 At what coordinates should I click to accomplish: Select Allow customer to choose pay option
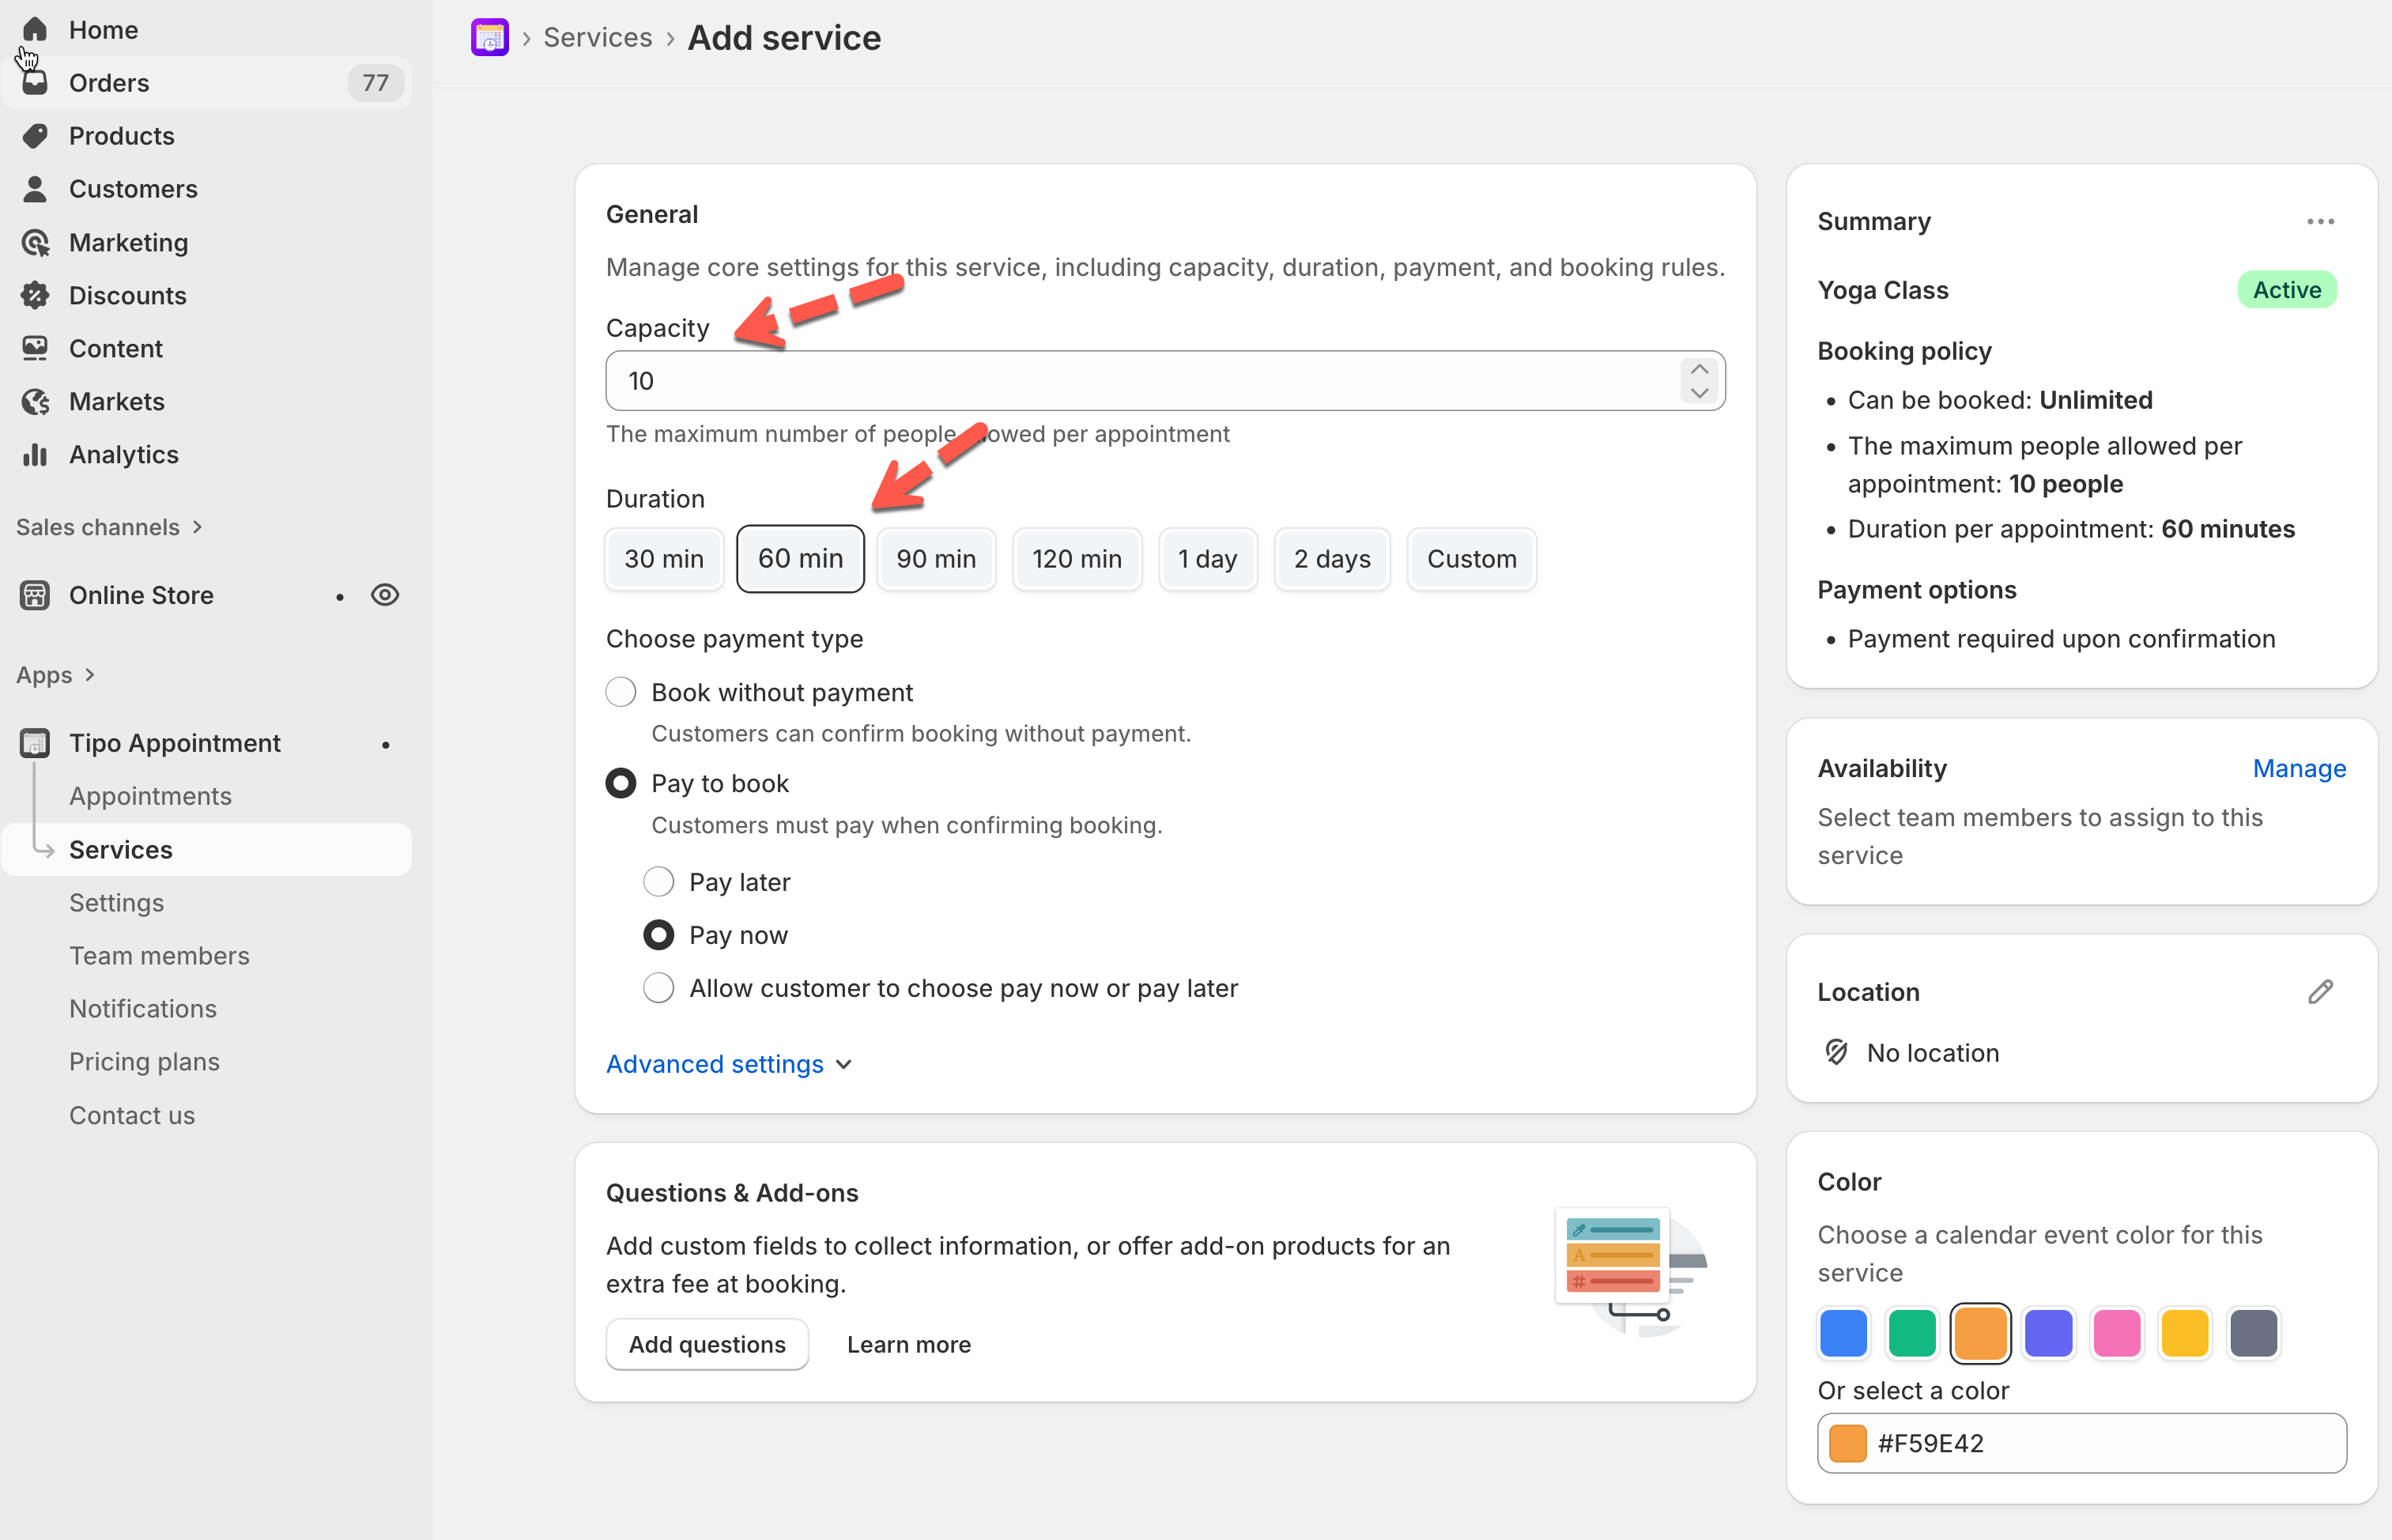[x=658, y=987]
